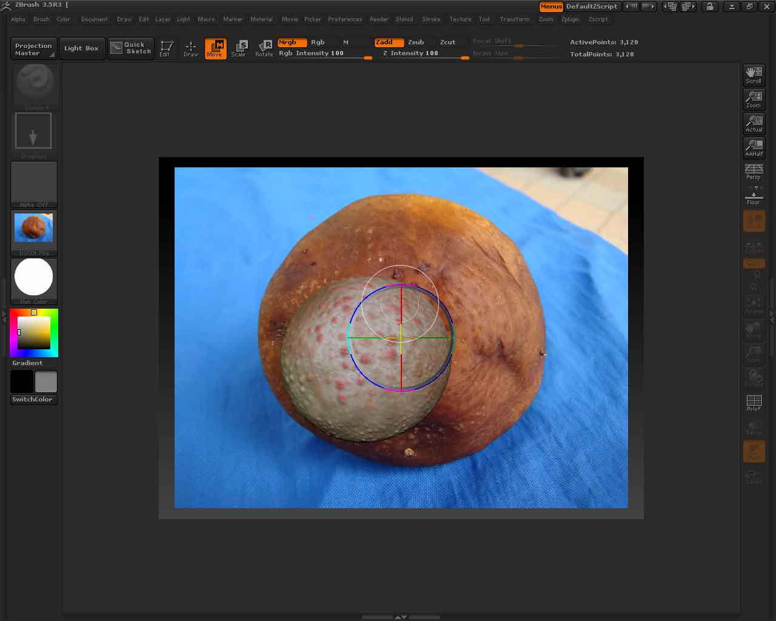Click the DSC photo texture thumbnail
The width and height of the screenshot is (776, 621).
pyautogui.click(x=33, y=227)
